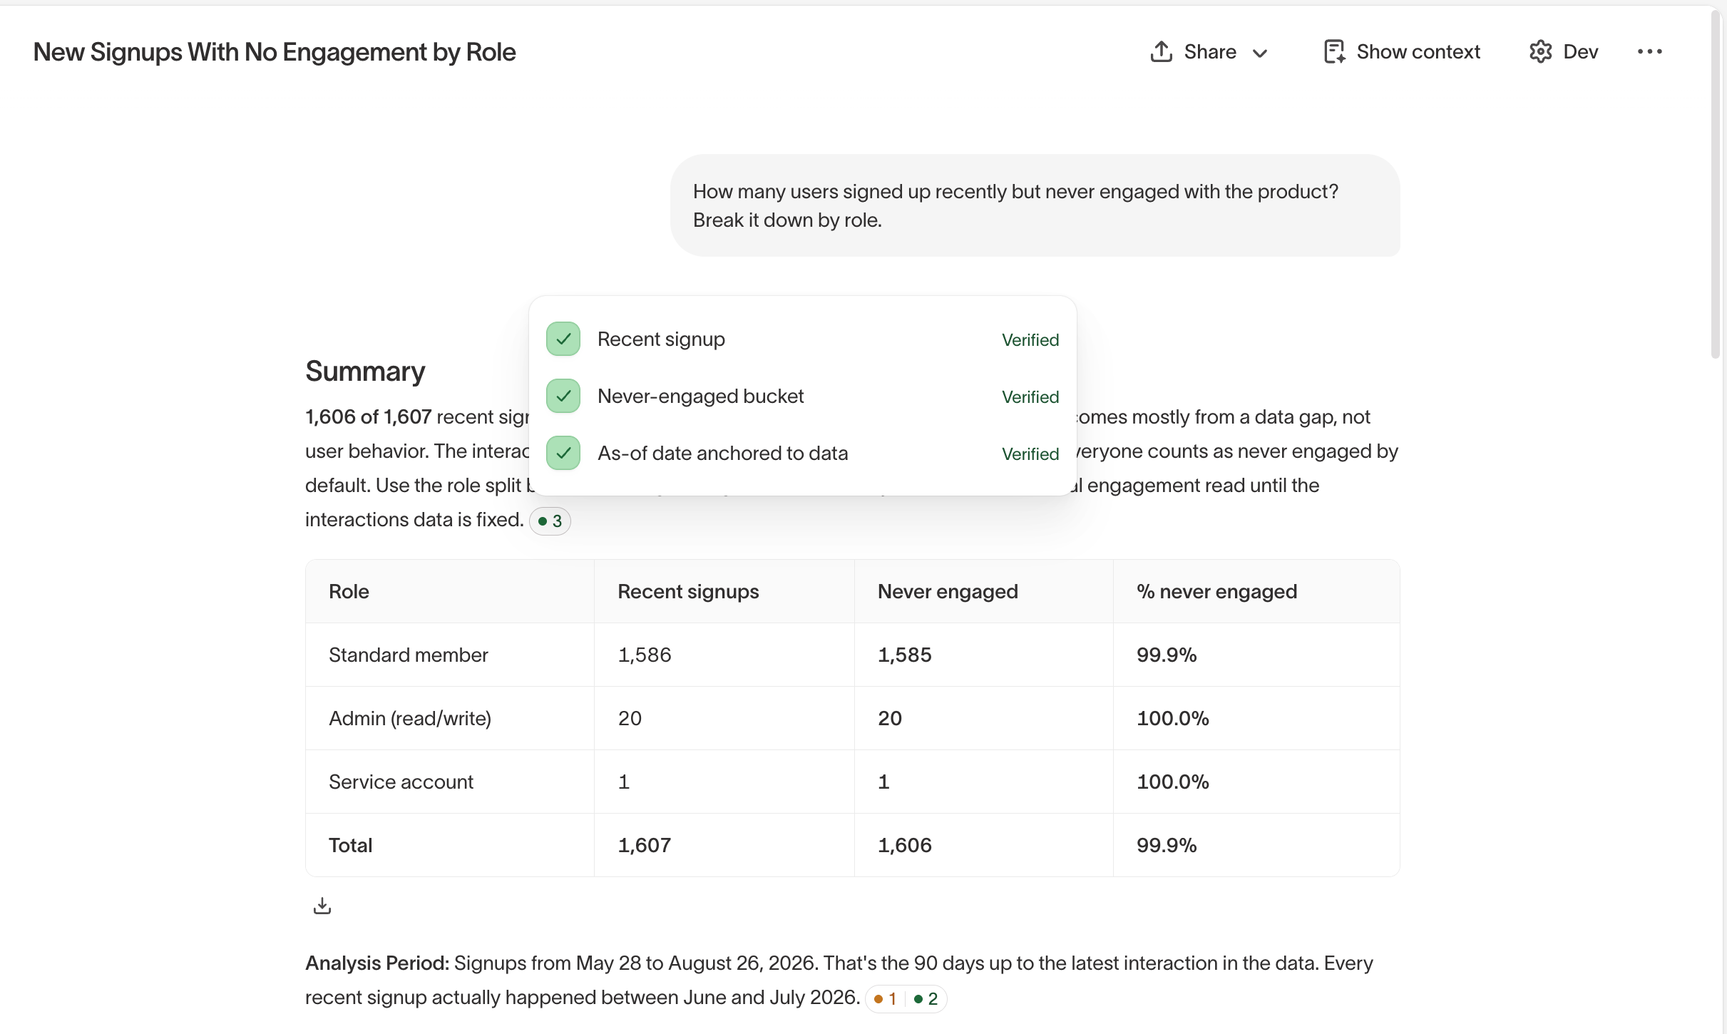Toggle the Never-engaged bucket check
This screenshot has width=1727, height=1034.
click(563, 396)
